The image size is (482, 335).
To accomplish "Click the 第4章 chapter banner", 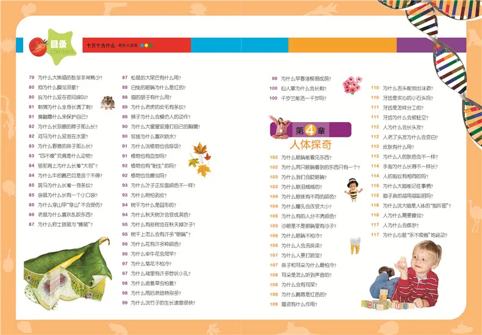I will coord(311,130).
